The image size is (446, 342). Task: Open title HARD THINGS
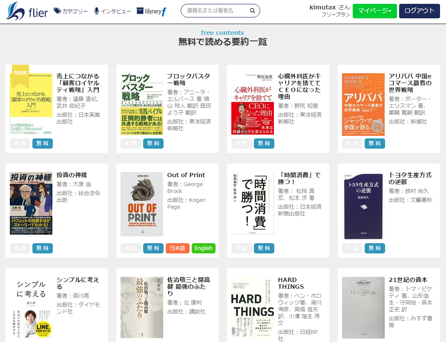[x=291, y=283]
